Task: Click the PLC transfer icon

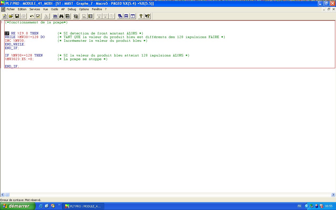Action: point(76,16)
